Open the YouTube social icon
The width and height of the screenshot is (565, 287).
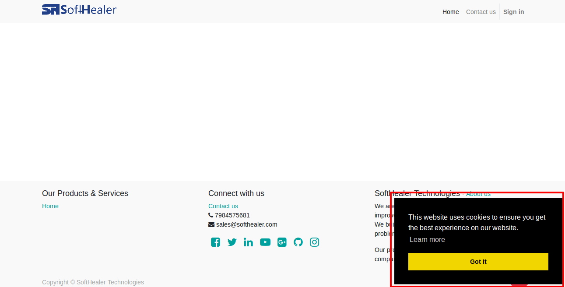265,242
